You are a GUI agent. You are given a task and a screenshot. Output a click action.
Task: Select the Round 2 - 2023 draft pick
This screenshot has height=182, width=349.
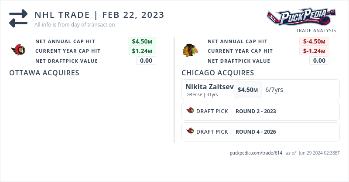256,111
